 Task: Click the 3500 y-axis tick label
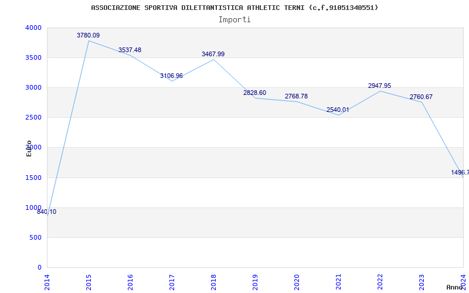(33, 57)
